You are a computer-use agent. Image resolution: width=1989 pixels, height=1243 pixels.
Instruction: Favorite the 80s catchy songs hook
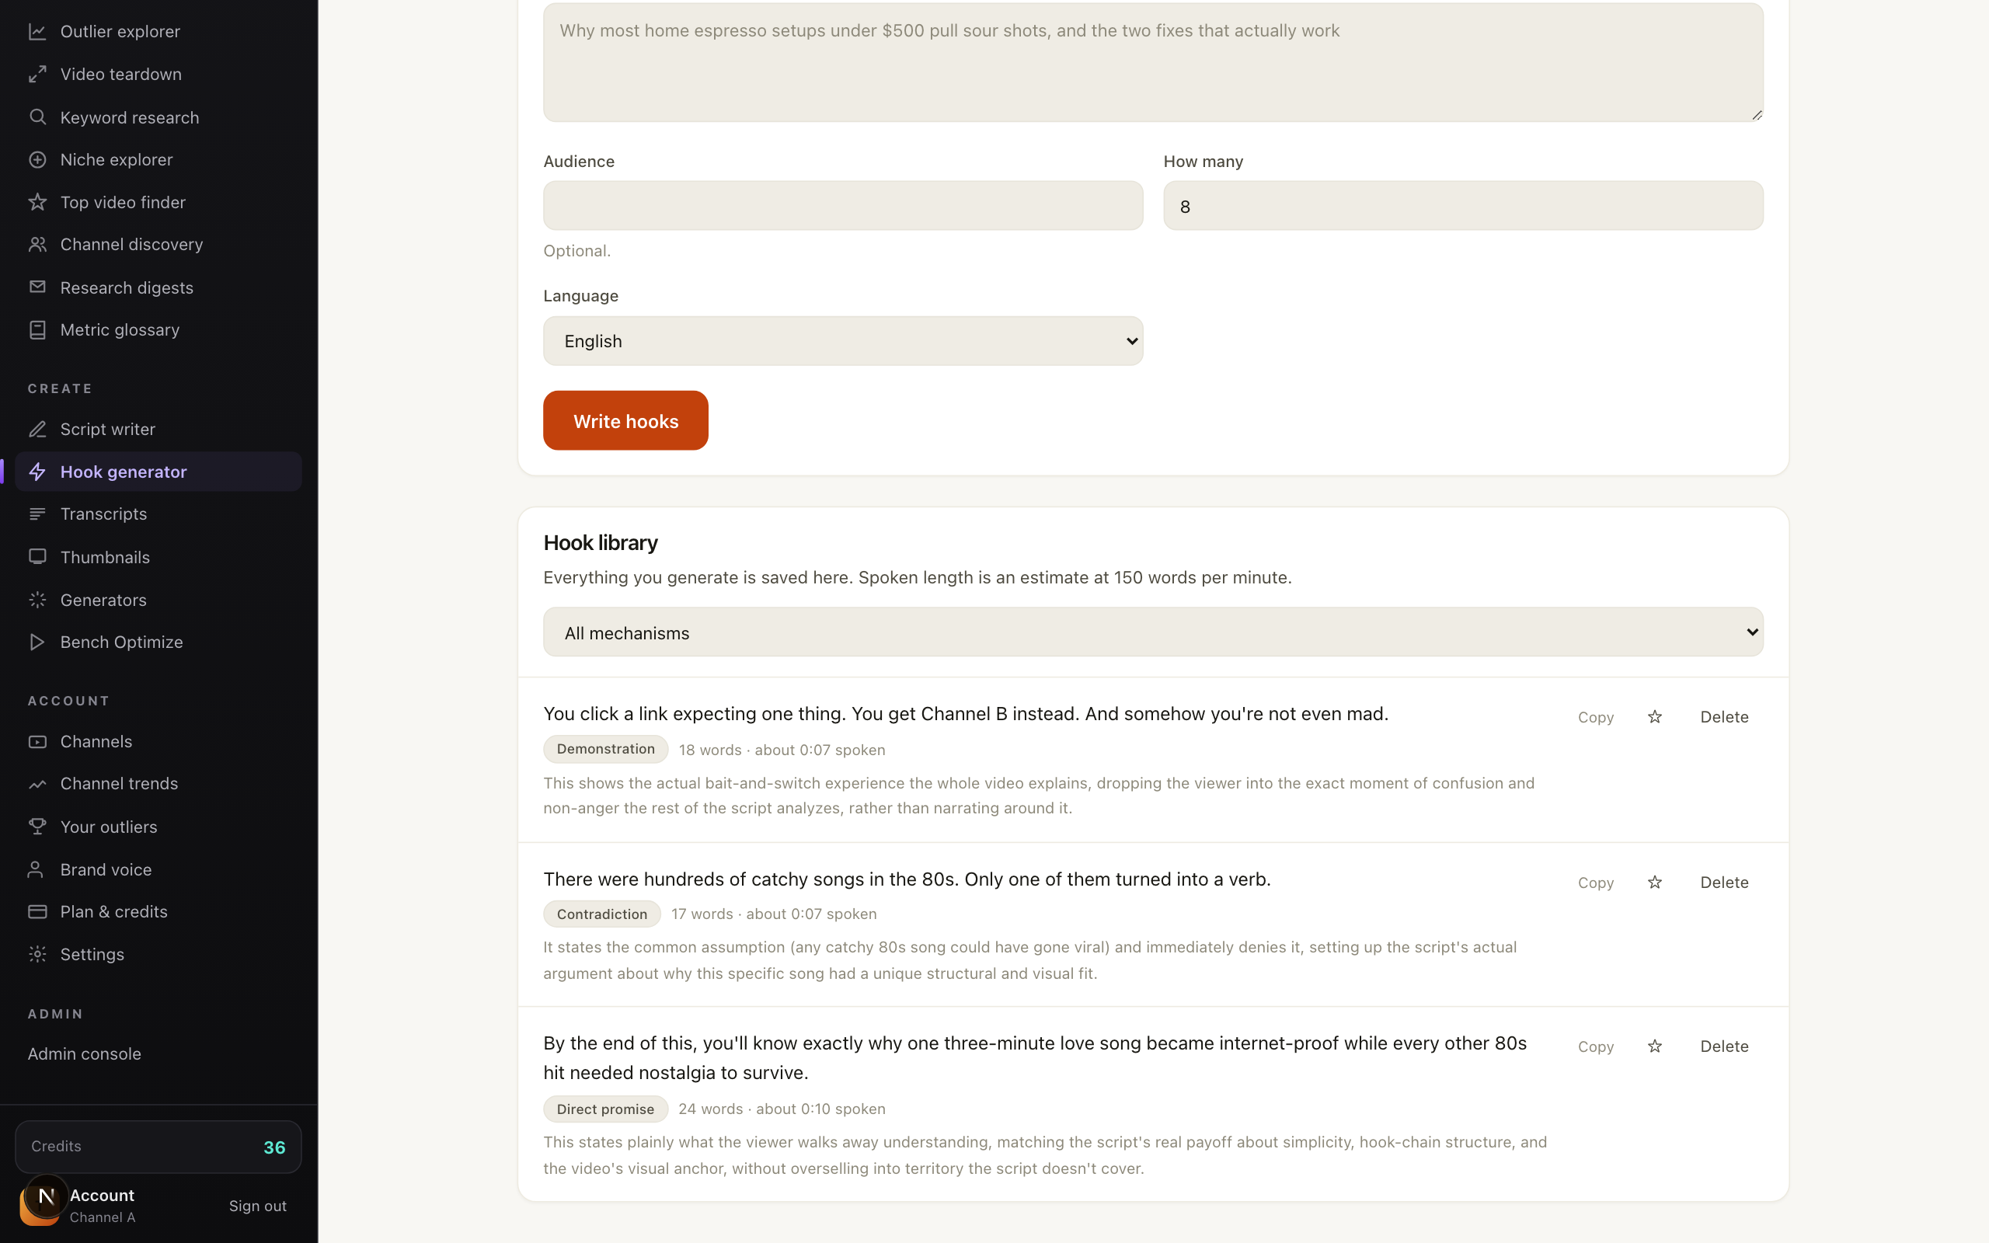(x=1654, y=882)
